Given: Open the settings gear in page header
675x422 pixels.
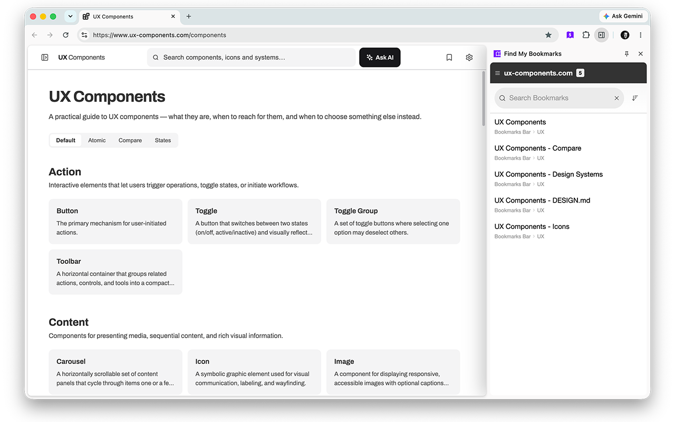Looking at the screenshot, I should click(x=469, y=57).
